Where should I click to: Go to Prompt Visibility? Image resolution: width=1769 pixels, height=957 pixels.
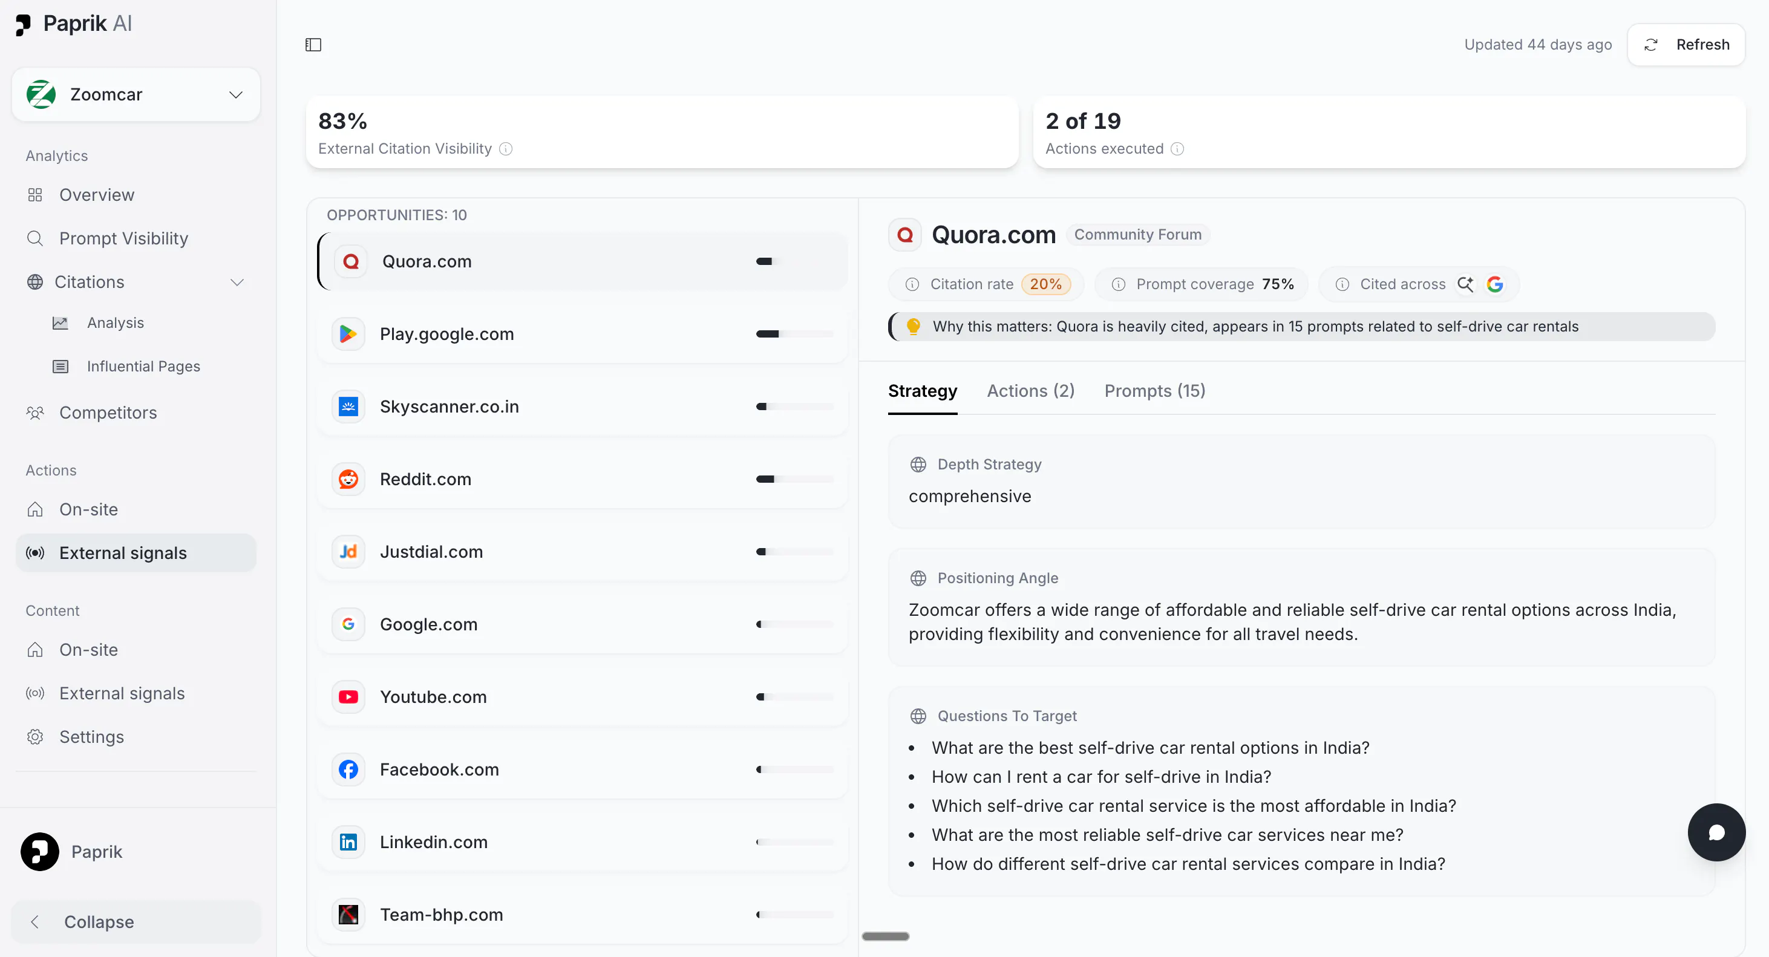(136, 238)
